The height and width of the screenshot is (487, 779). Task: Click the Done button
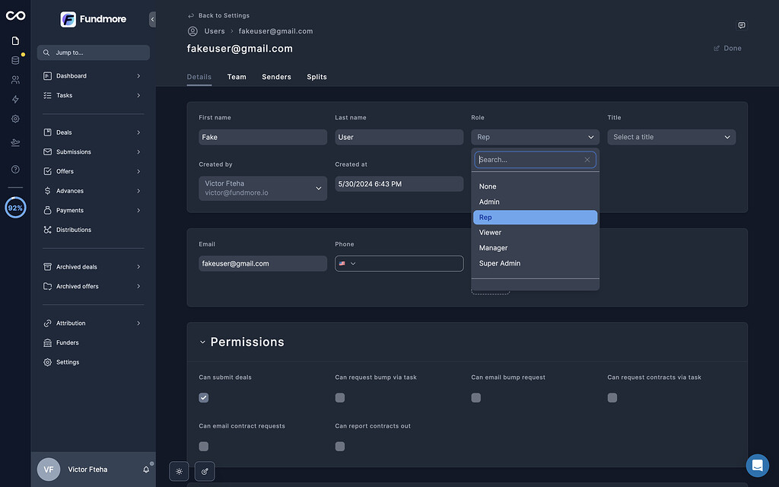click(727, 48)
